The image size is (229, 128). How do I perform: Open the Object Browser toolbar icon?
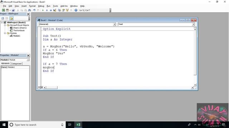67,10
